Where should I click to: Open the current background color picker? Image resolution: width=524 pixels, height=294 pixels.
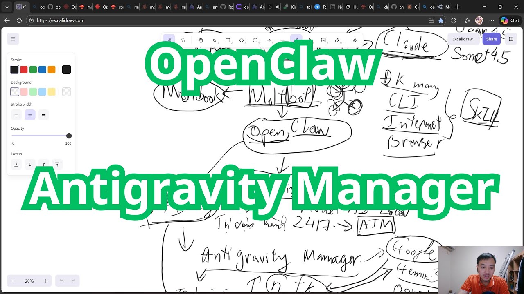tap(66, 92)
